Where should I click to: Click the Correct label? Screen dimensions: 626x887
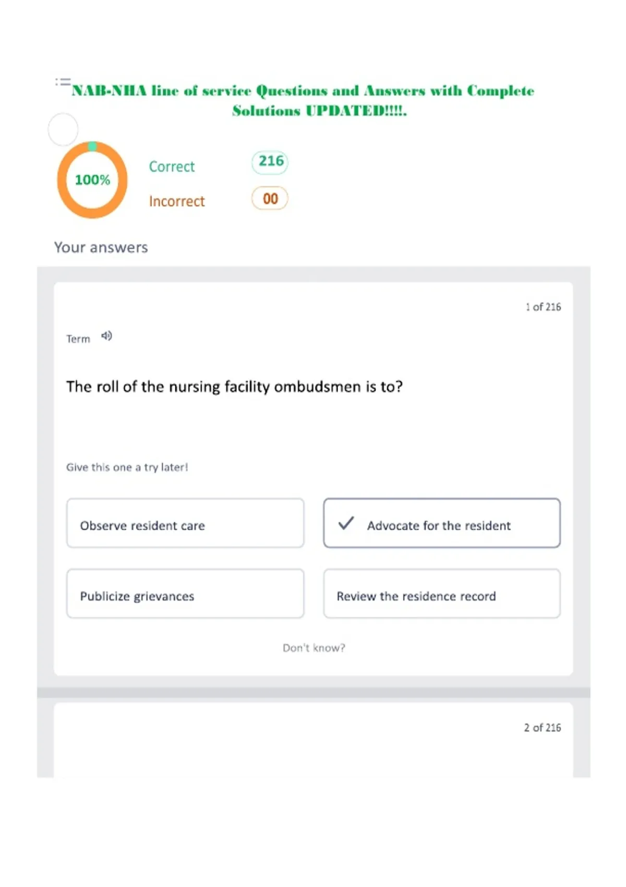[172, 166]
